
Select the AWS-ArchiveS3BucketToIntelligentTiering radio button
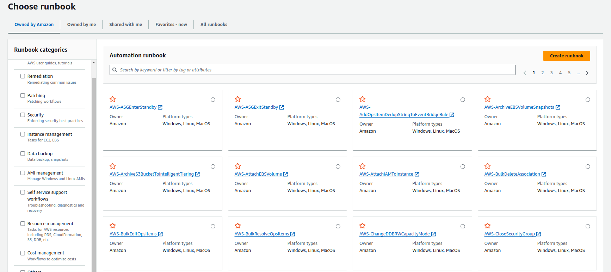213,166
